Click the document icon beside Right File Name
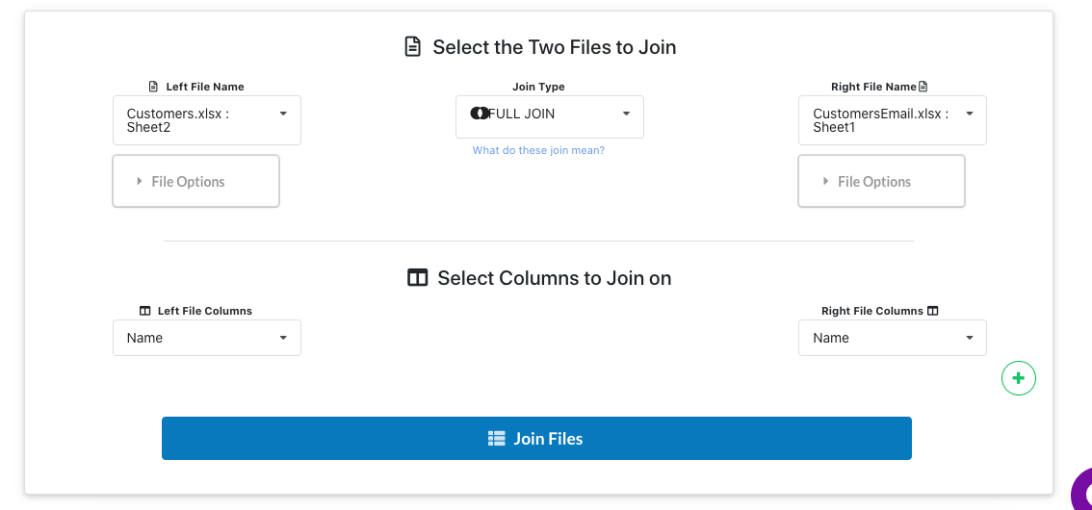 [923, 87]
